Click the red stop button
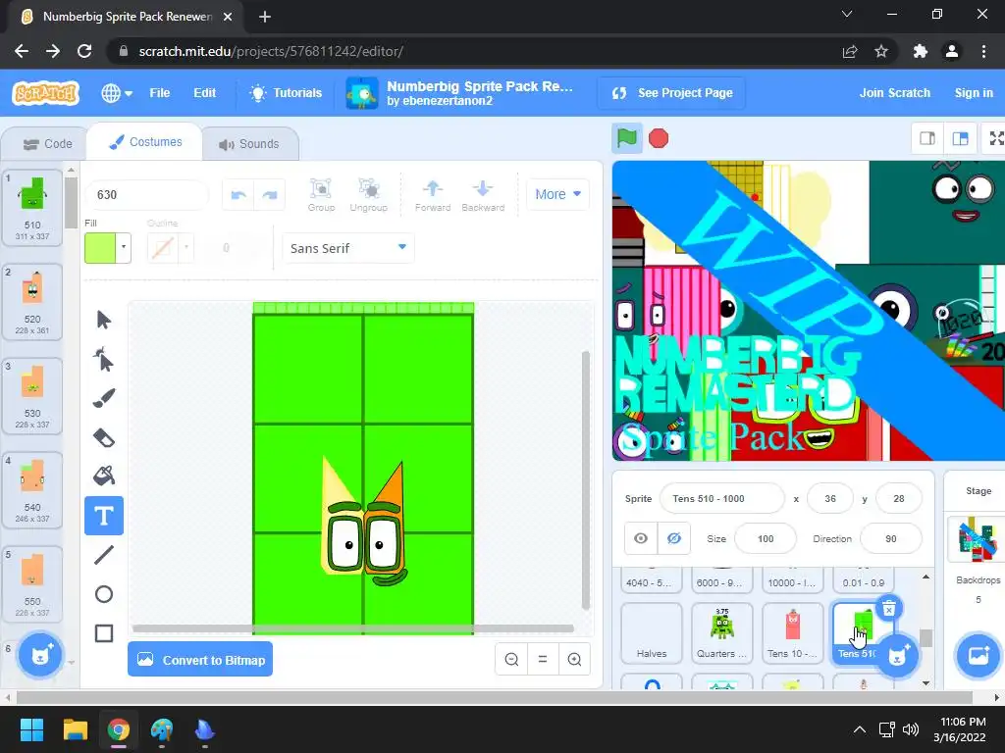Screen dimensions: 1005x753 click(659, 138)
